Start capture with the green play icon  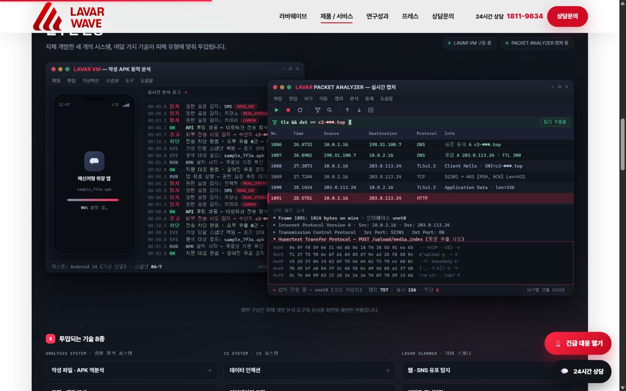(276, 110)
